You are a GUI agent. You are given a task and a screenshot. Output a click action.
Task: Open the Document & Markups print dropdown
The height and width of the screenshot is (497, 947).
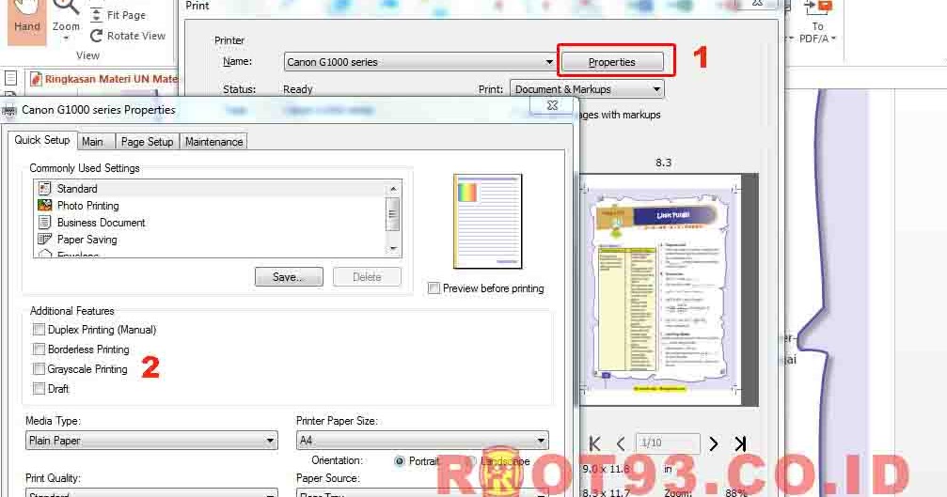point(587,89)
